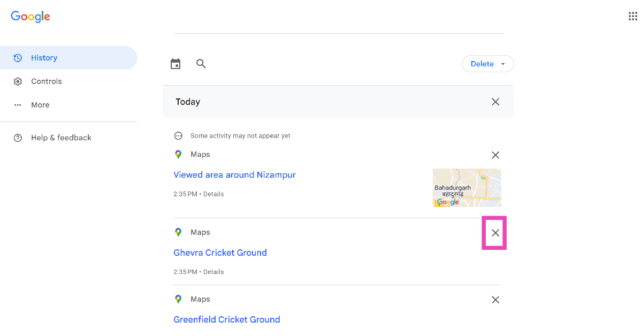View Details of the Ghevra Cricket Ground entry
The image size is (642, 336).
[x=213, y=272]
